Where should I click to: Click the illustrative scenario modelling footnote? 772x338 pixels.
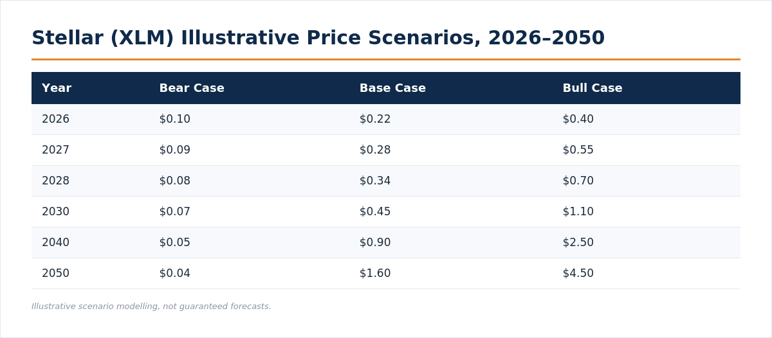[151, 307]
